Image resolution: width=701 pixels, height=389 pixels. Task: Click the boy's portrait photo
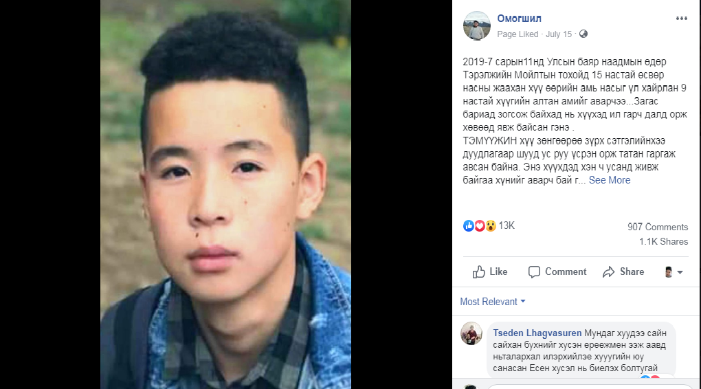click(x=226, y=194)
